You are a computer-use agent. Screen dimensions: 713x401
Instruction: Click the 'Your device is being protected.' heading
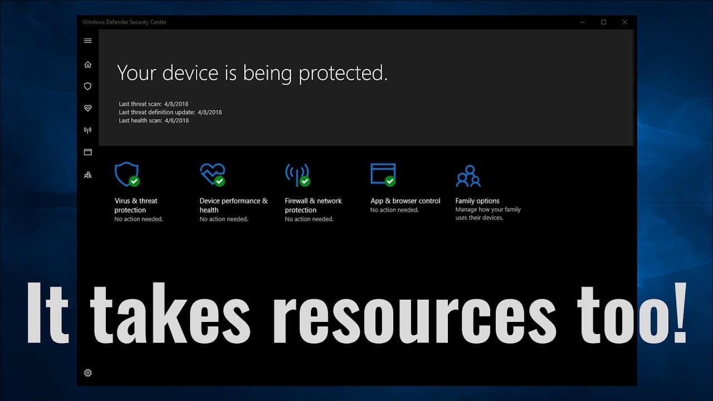pyautogui.click(x=252, y=73)
